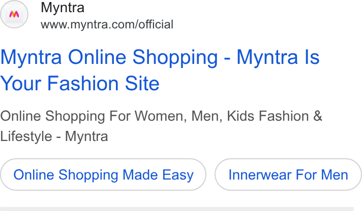Select the pink M icon in circle

click(x=14, y=14)
